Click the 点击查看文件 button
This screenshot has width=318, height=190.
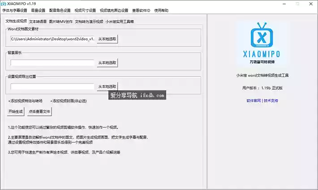[x=39, y=111]
